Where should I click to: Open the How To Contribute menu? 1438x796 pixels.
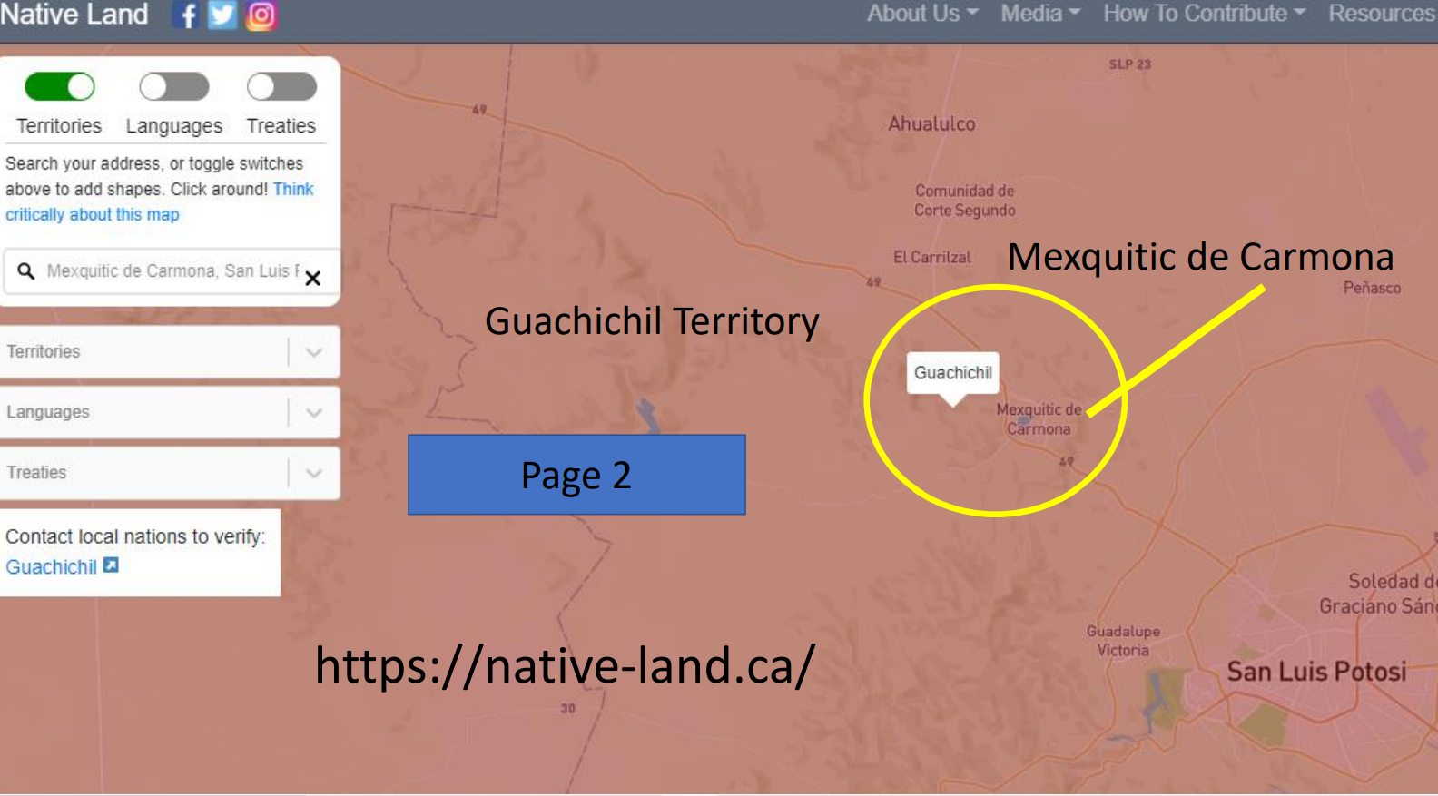[1203, 14]
